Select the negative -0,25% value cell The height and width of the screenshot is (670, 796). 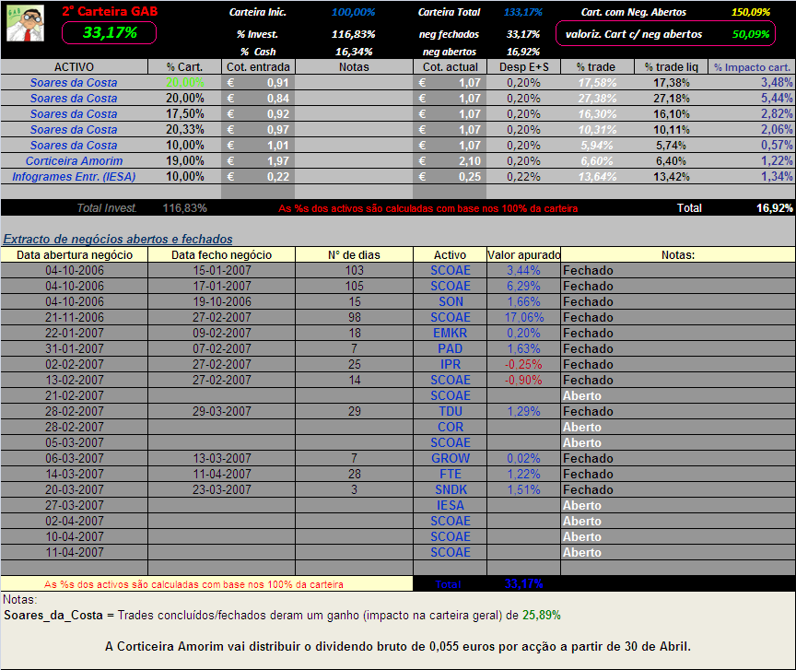pos(523,365)
